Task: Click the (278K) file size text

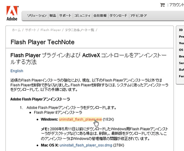Action: (119, 145)
